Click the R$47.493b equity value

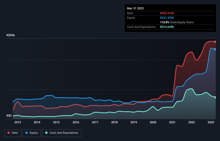click(x=167, y=18)
